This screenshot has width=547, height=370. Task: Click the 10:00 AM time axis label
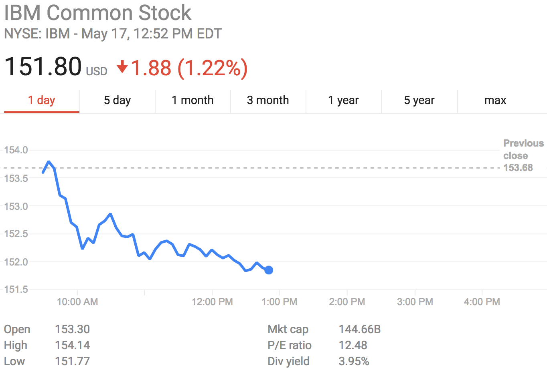pyautogui.click(x=77, y=302)
